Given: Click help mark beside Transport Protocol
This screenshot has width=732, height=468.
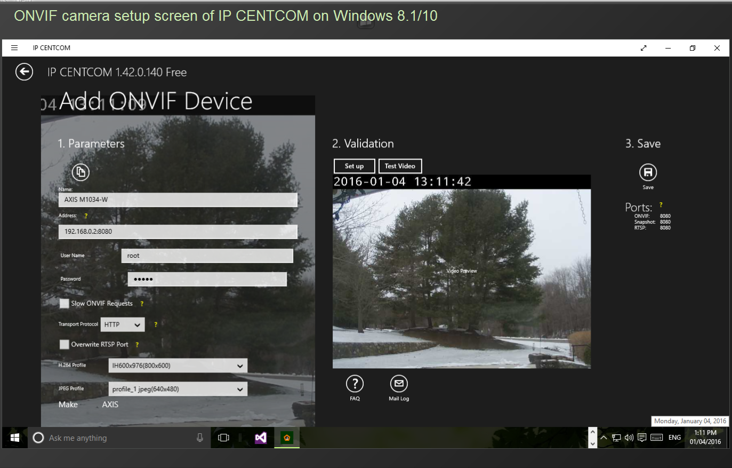Looking at the screenshot, I should (156, 324).
